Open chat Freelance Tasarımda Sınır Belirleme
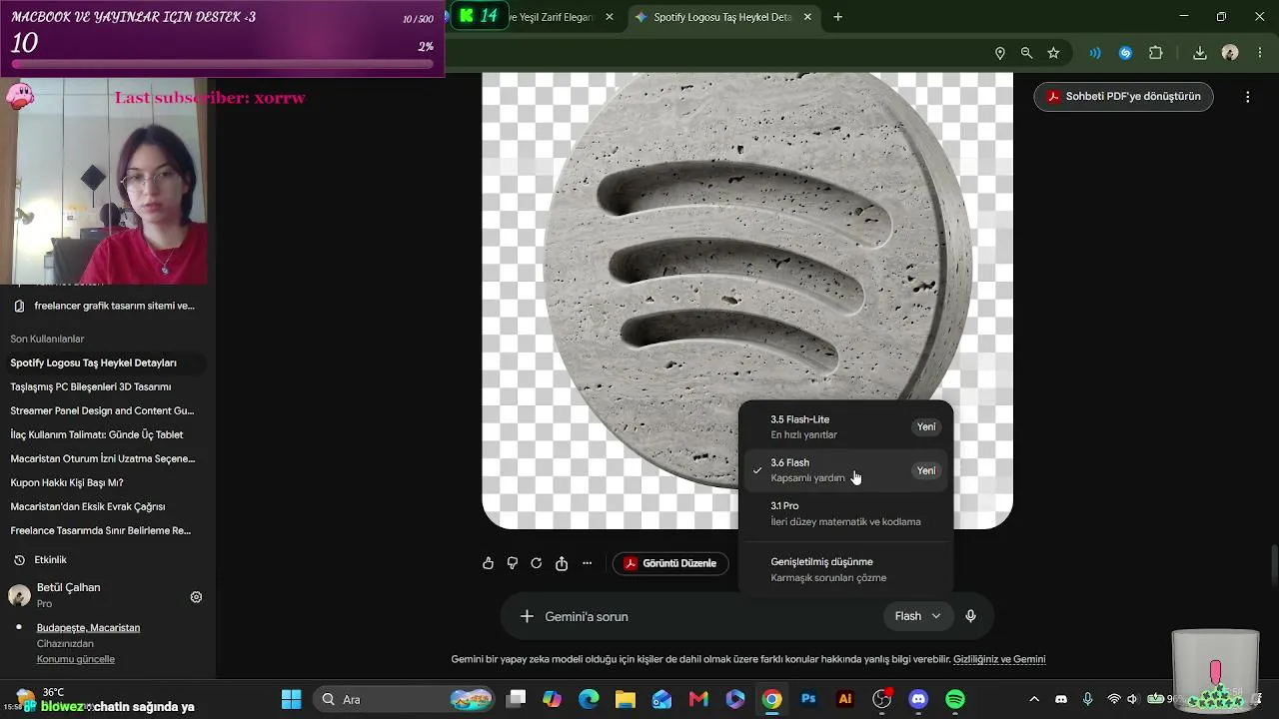This screenshot has height=719, width=1279. [x=104, y=530]
